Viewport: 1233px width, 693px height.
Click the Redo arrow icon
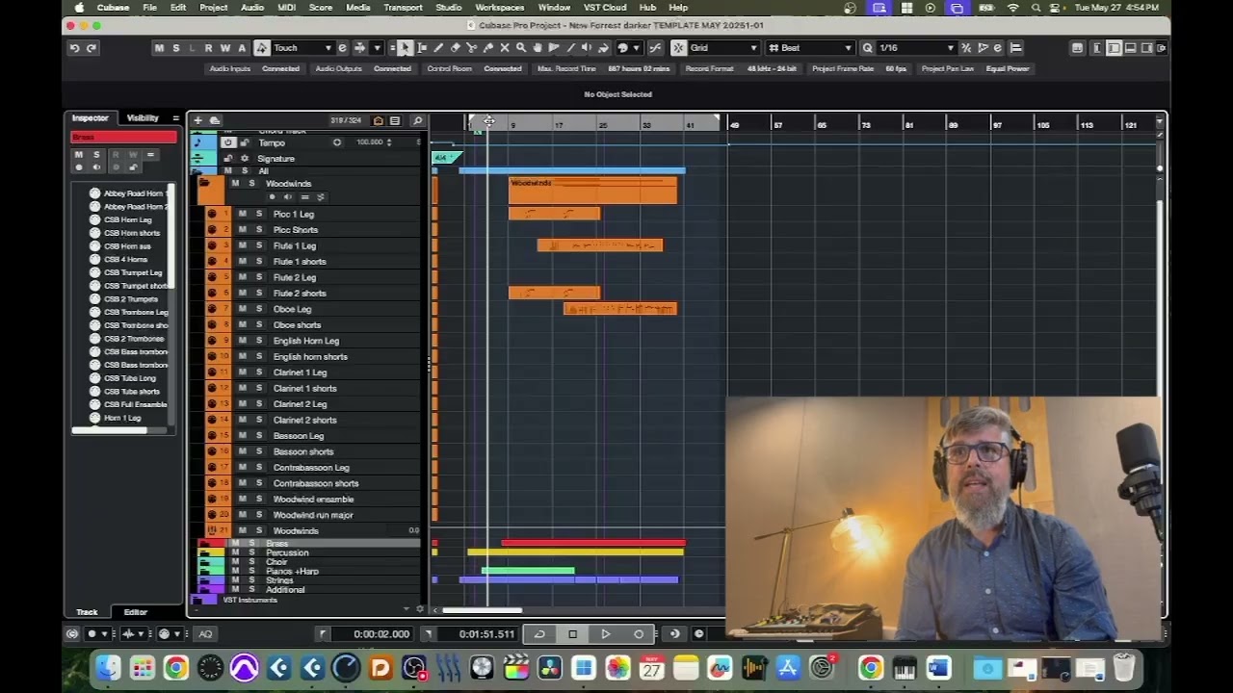[92, 48]
